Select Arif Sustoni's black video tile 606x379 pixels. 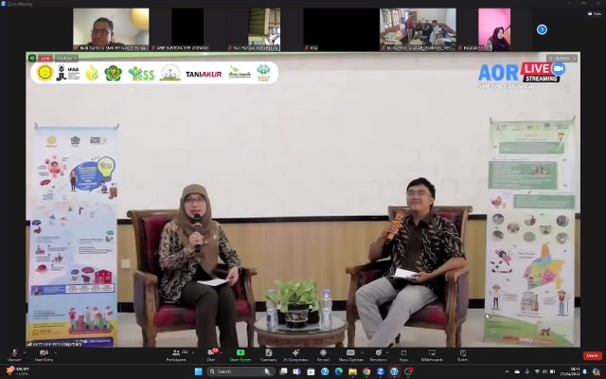(x=187, y=29)
